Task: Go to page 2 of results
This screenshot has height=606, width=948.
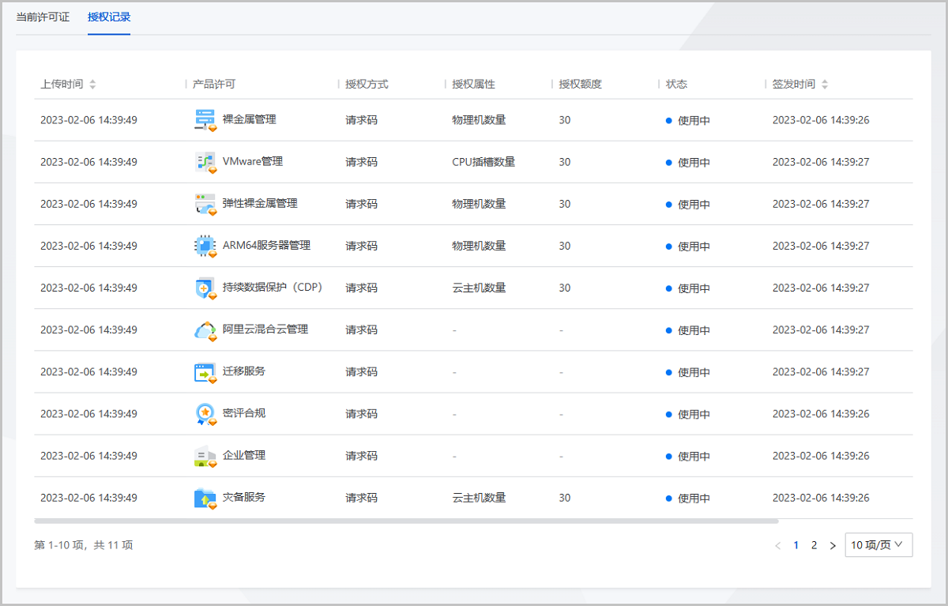Action: 814,544
